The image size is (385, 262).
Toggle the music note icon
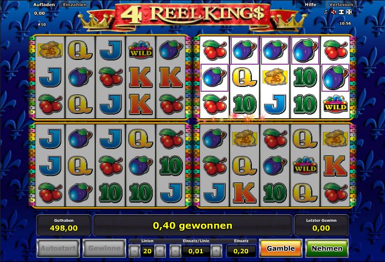(x=326, y=12)
